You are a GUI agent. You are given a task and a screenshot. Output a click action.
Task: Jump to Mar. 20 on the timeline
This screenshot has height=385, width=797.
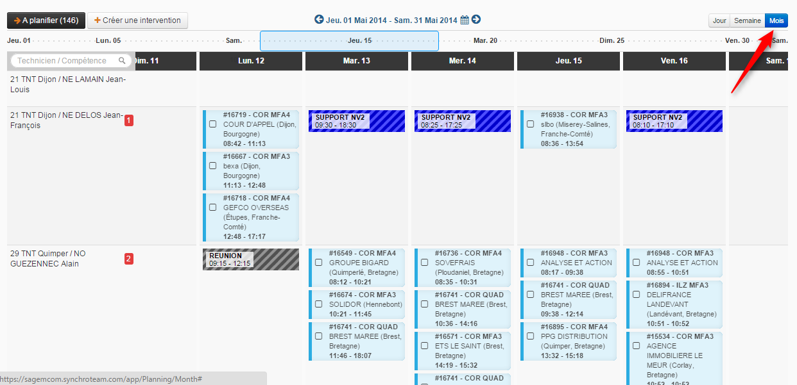(485, 40)
